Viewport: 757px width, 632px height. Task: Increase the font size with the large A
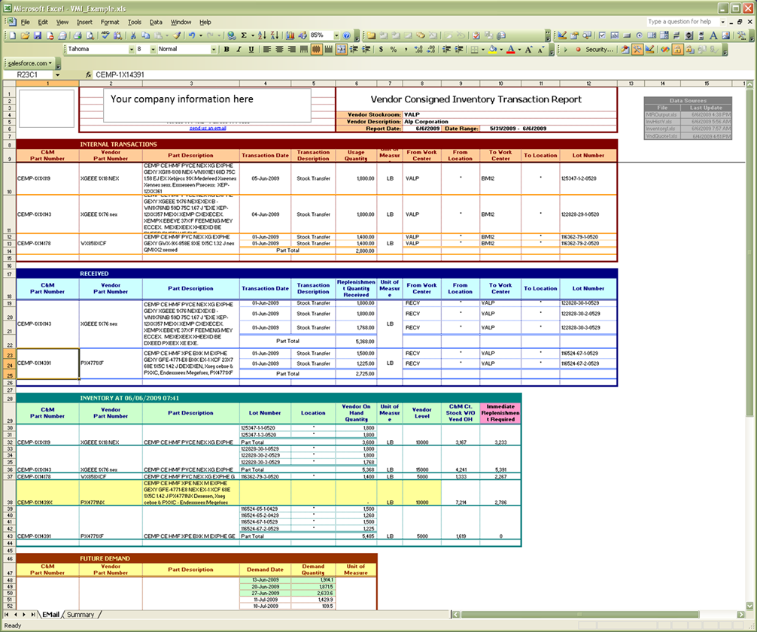pyautogui.click(x=528, y=49)
